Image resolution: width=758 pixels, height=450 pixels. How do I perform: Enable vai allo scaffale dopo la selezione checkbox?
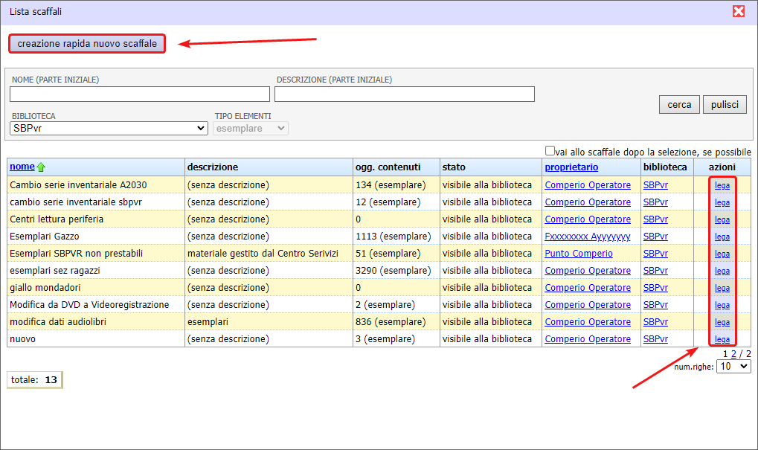pos(550,150)
